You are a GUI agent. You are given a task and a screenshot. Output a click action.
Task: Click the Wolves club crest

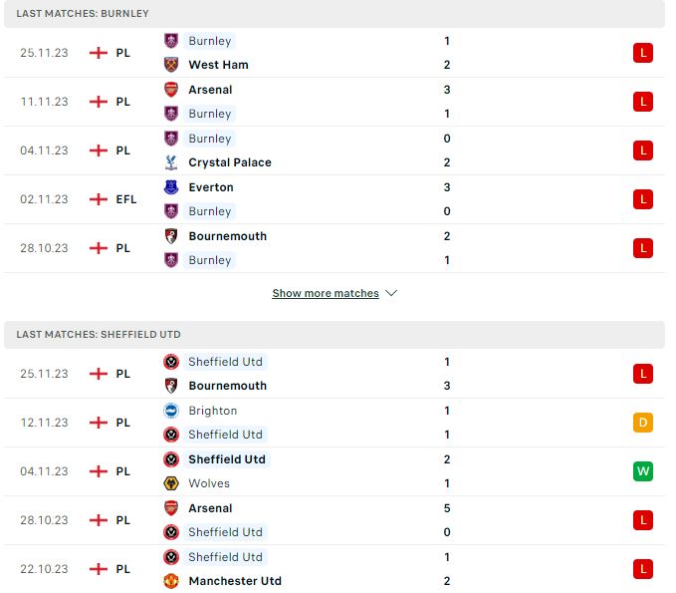click(x=171, y=483)
